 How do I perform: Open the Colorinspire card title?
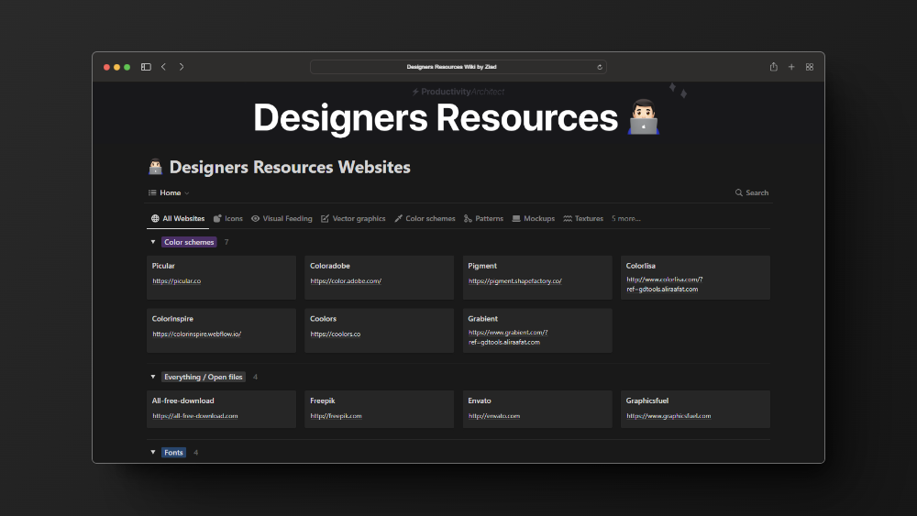pyautogui.click(x=172, y=319)
